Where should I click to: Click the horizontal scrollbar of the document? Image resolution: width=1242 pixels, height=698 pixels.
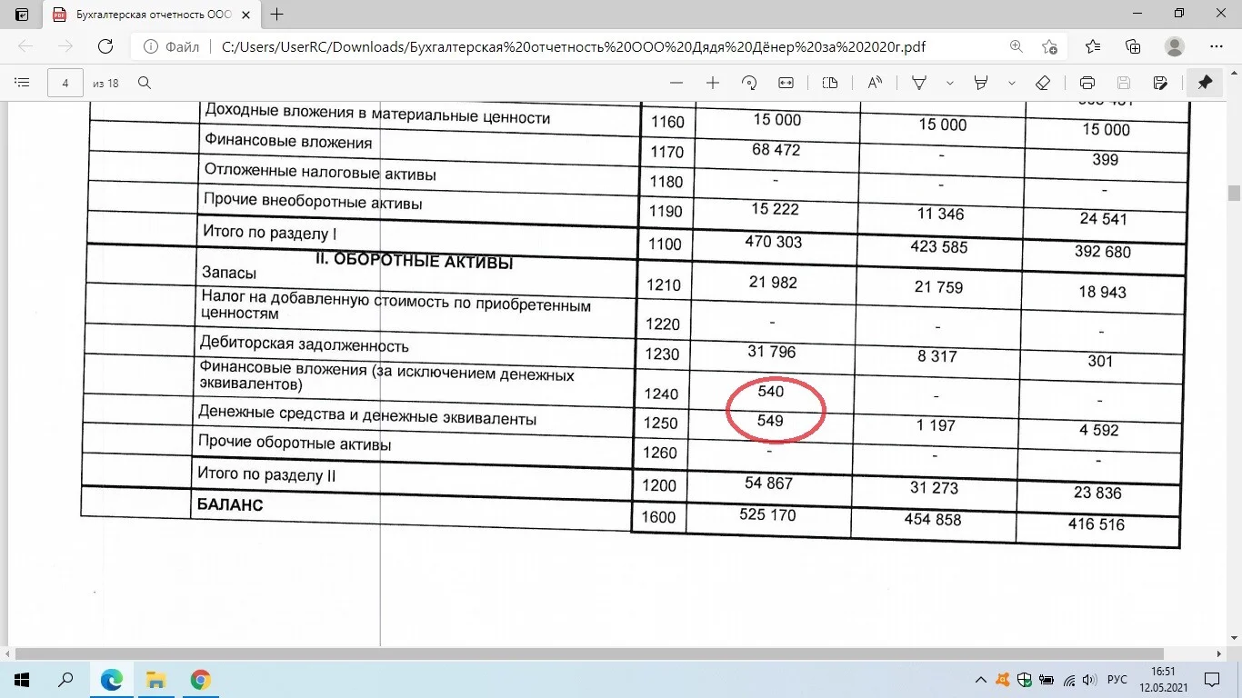coord(591,653)
